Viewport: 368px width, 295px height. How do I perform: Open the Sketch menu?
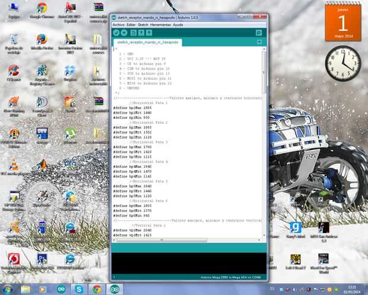click(x=143, y=25)
